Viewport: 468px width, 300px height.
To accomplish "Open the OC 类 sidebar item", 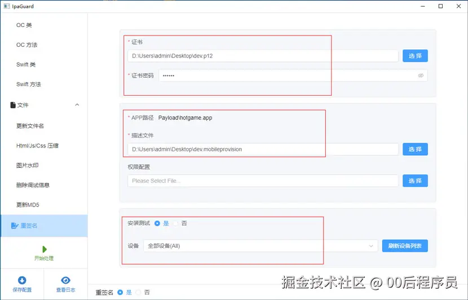I will click(x=24, y=25).
